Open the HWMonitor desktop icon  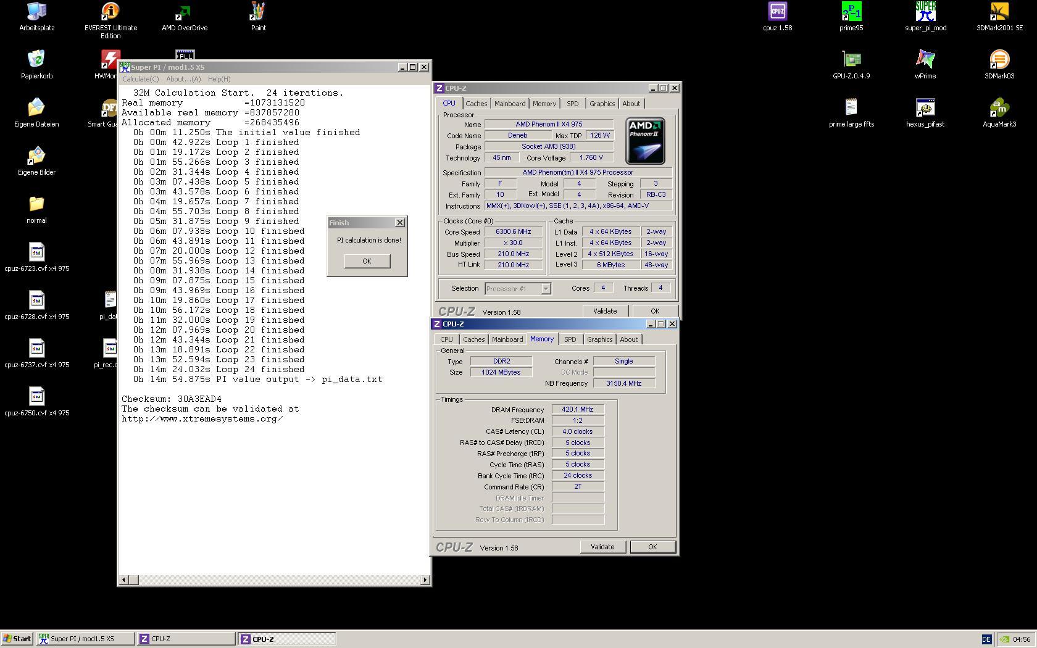[107, 65]
